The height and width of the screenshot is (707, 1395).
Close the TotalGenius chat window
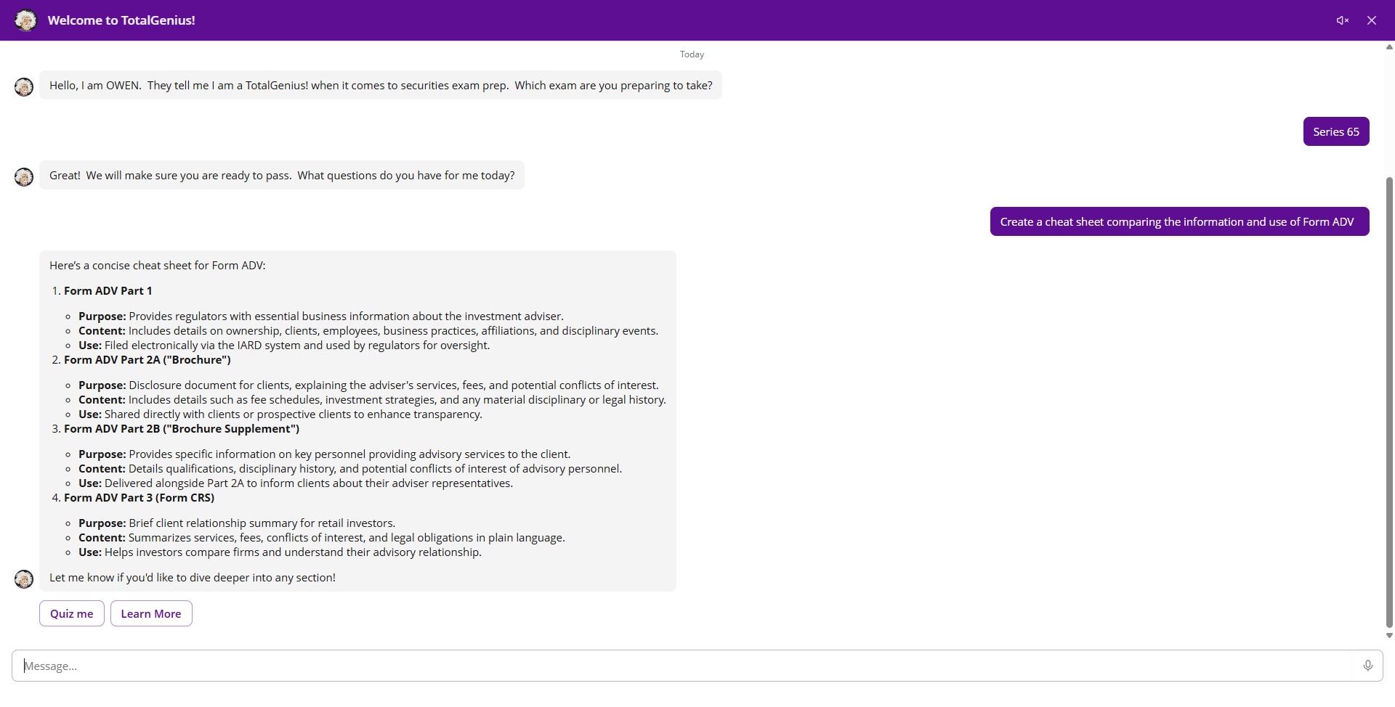tap(1372, 20)
